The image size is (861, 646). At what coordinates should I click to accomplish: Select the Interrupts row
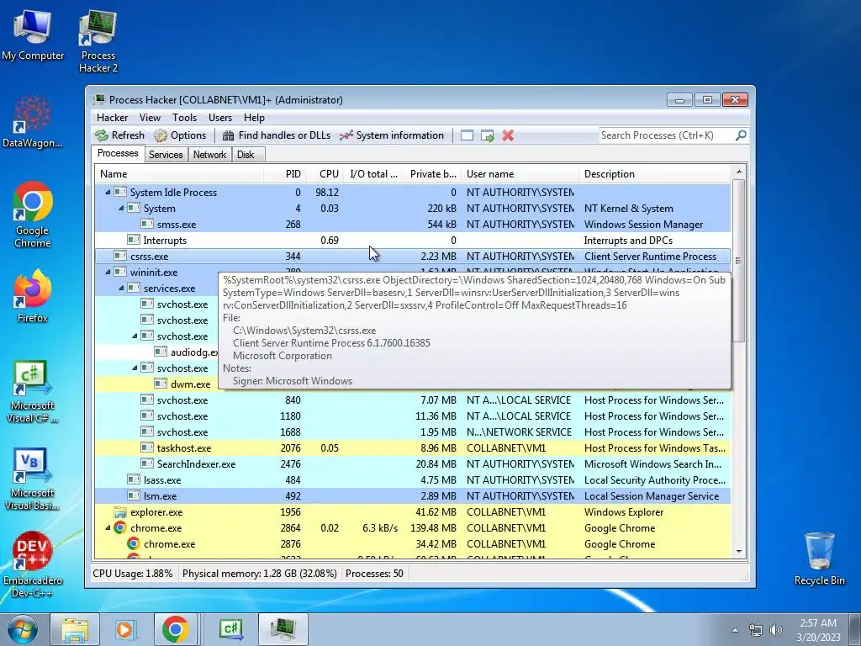412,241
